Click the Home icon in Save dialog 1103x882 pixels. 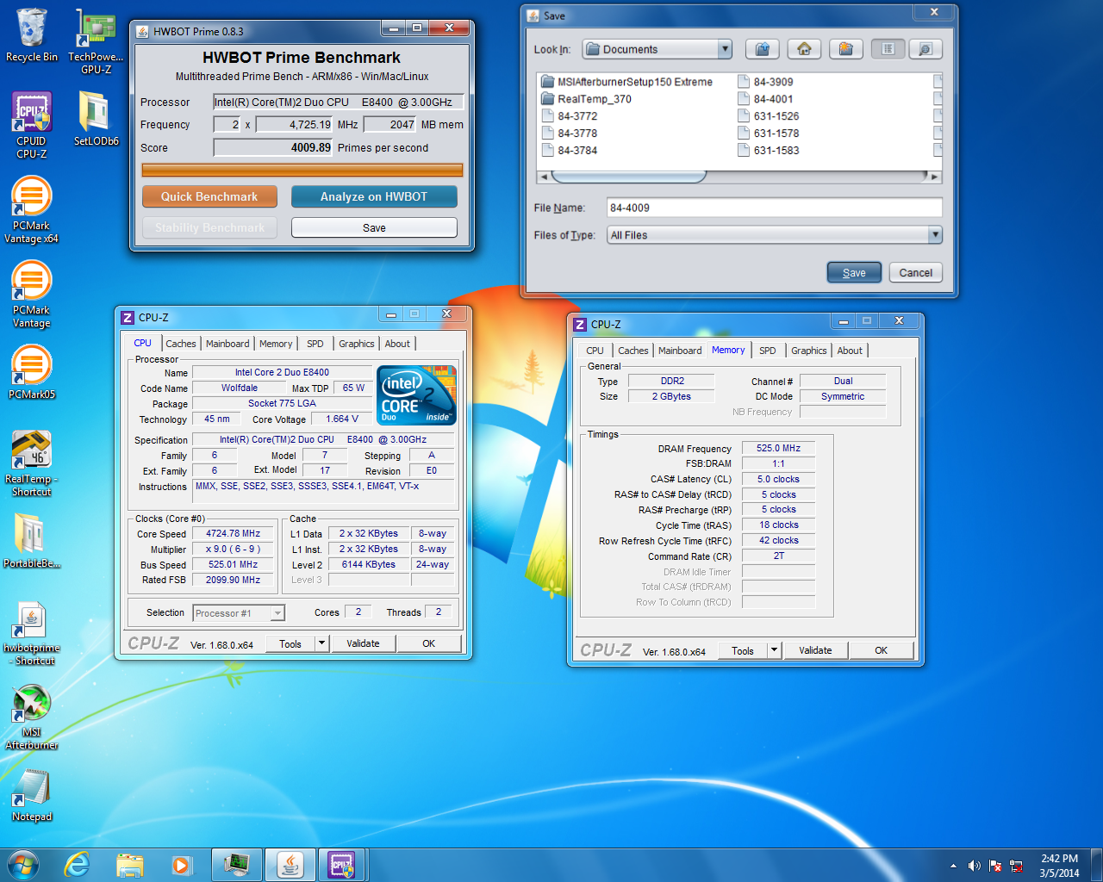click(x=804, y=49)
